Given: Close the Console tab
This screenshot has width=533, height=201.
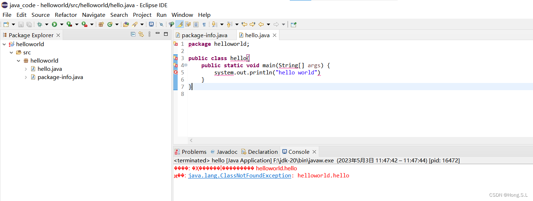Looking at the screenshot, I should 314,152.
